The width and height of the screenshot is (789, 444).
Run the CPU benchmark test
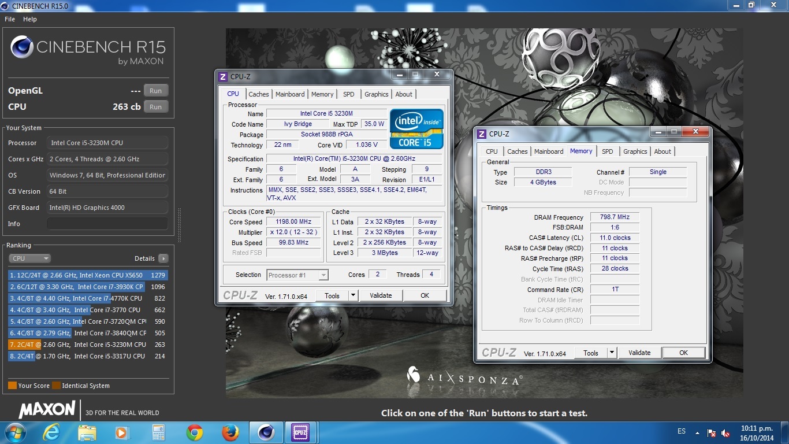tap(155, 107)
